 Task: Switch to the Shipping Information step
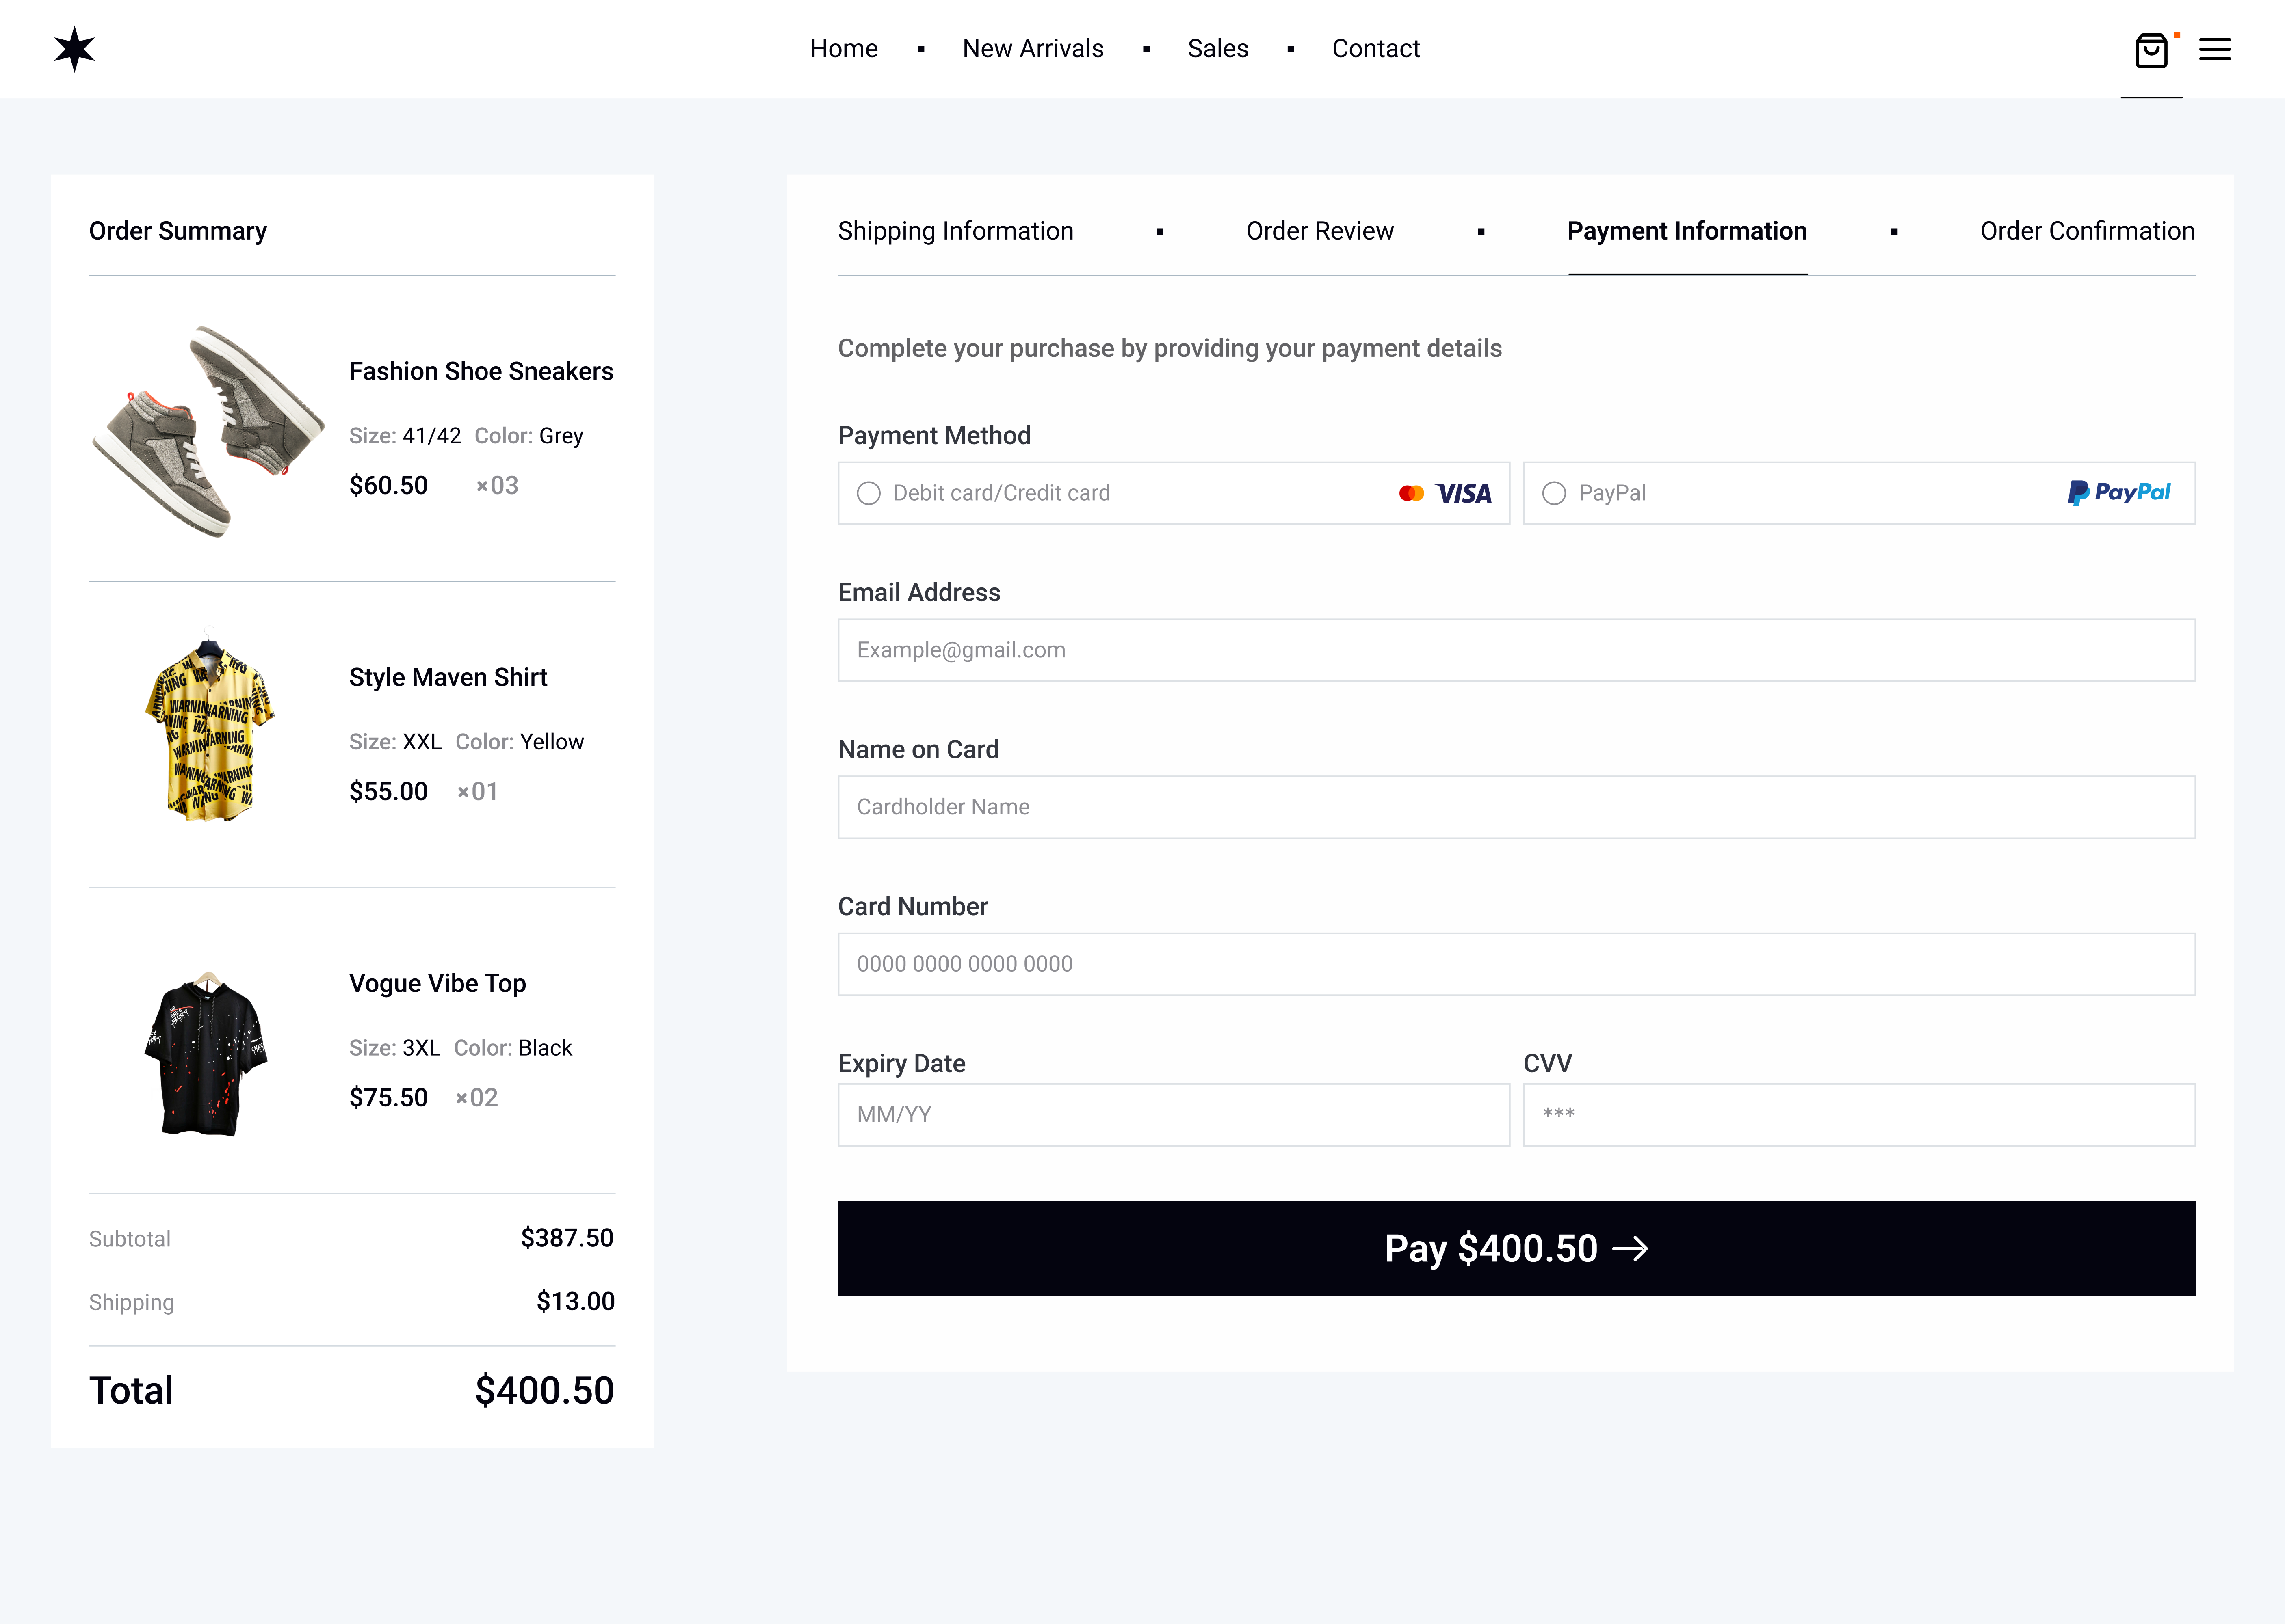click(955, 231)
